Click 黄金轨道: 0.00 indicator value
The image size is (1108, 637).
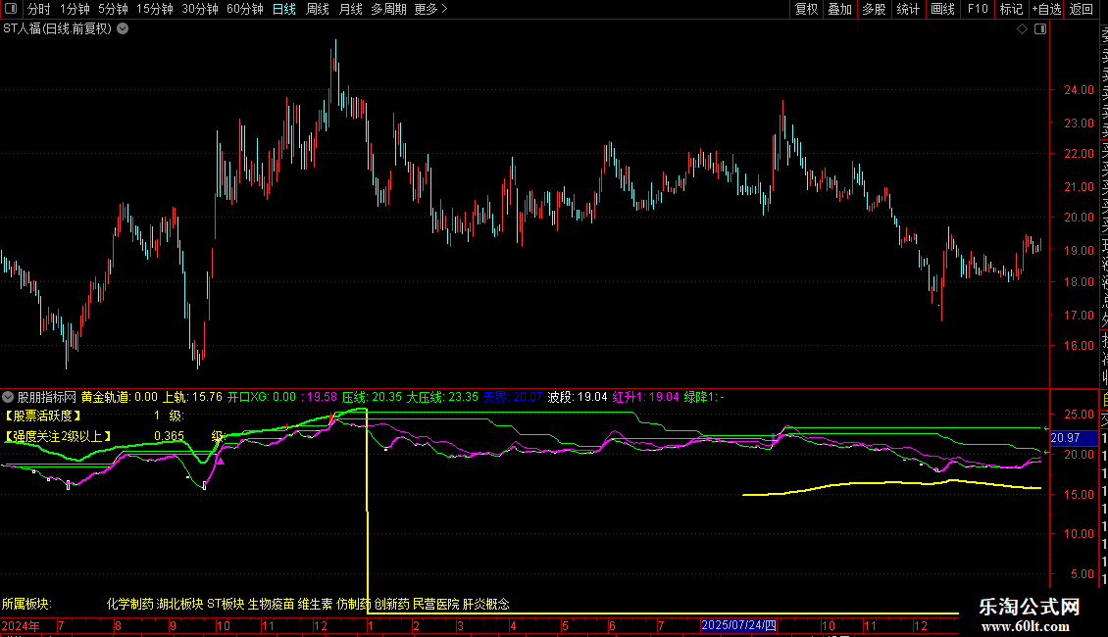click(x=120, y=398)
